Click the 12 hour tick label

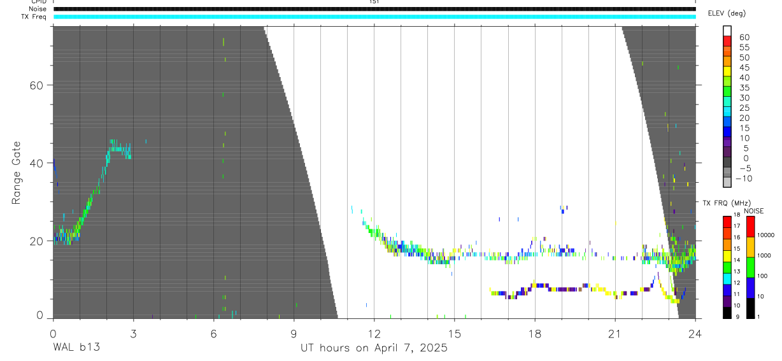[x=374, y=334]
